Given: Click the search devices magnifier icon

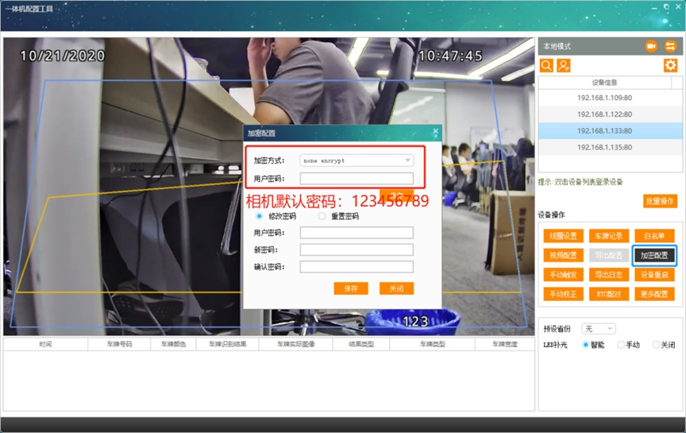Looking at the screenshot, I should pyautogui.click(x=546, y=66).
